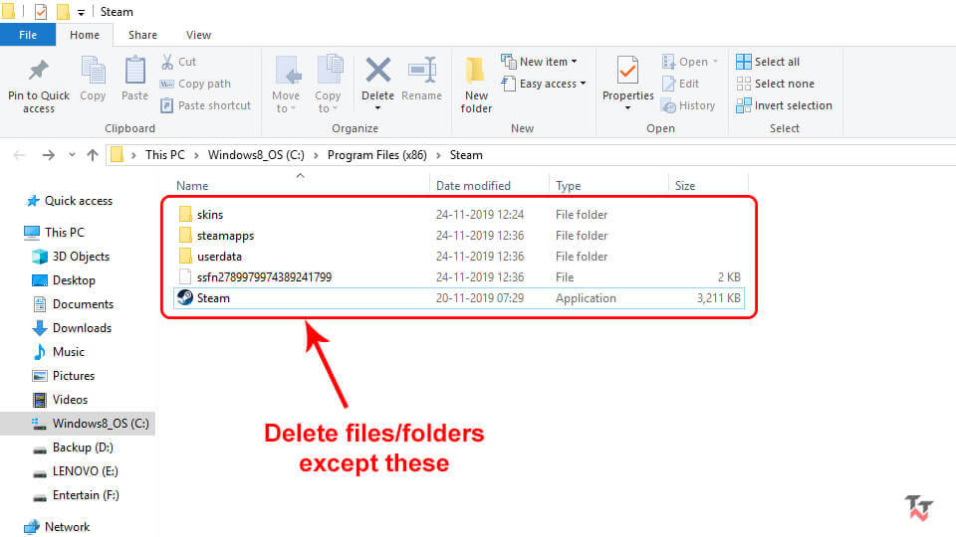
Task: Expand chevron after This PC in path
Action: [196, 155]
